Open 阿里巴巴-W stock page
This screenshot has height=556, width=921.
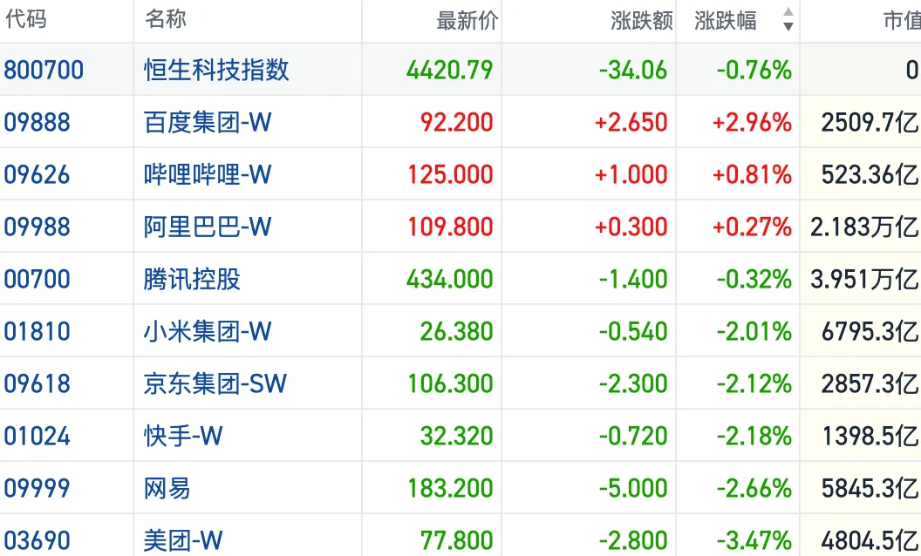(x=208, y=227)
